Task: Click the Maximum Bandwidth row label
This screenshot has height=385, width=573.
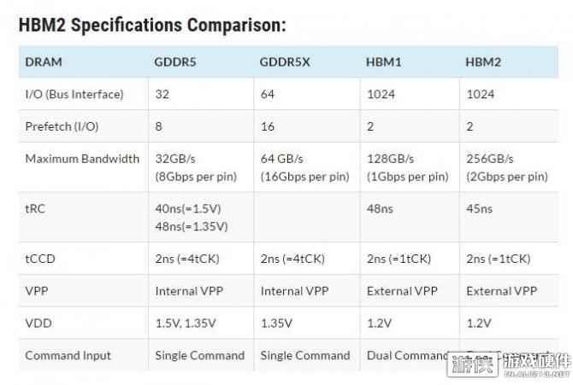Action: coord(82,159)
